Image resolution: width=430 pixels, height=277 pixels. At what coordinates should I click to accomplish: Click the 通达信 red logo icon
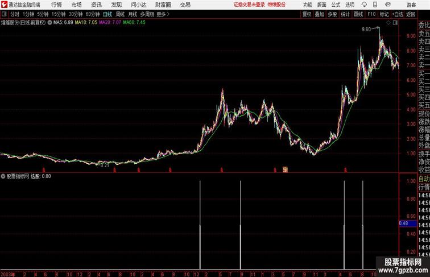4,5
